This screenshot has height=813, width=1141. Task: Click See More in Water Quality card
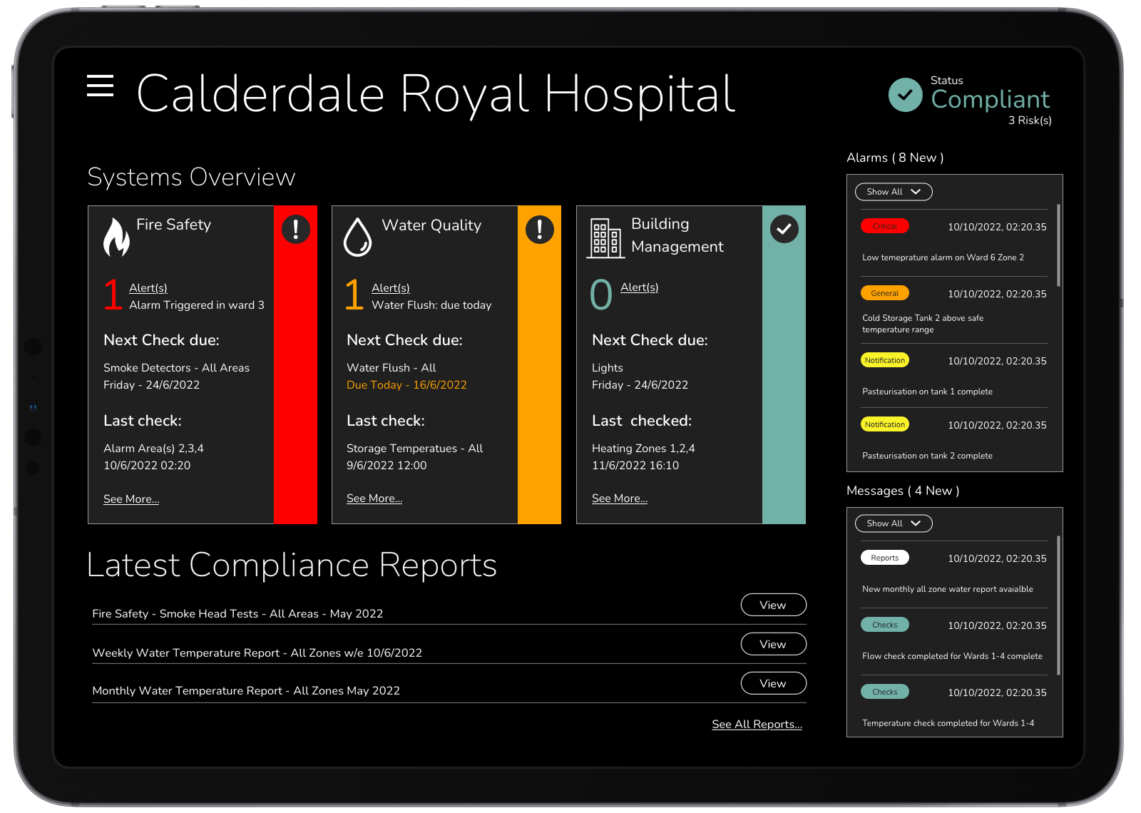374,498
